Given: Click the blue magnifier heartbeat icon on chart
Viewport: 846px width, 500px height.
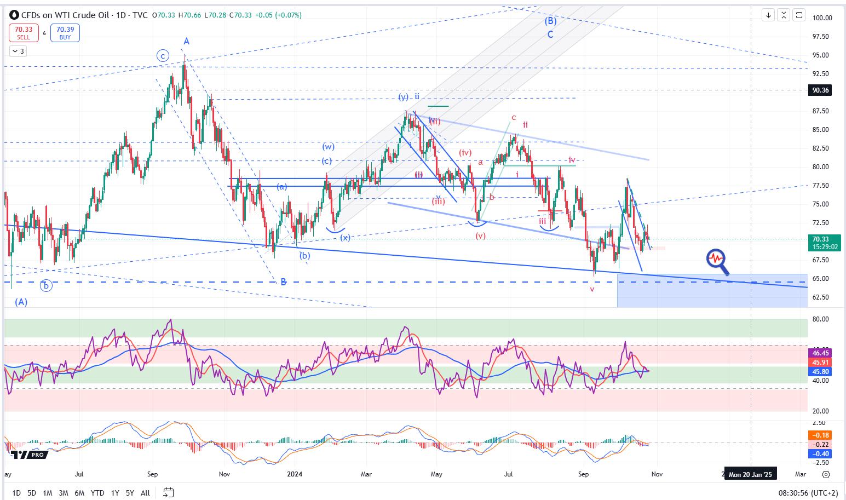Looking at the screenshot, I should 717,261.
